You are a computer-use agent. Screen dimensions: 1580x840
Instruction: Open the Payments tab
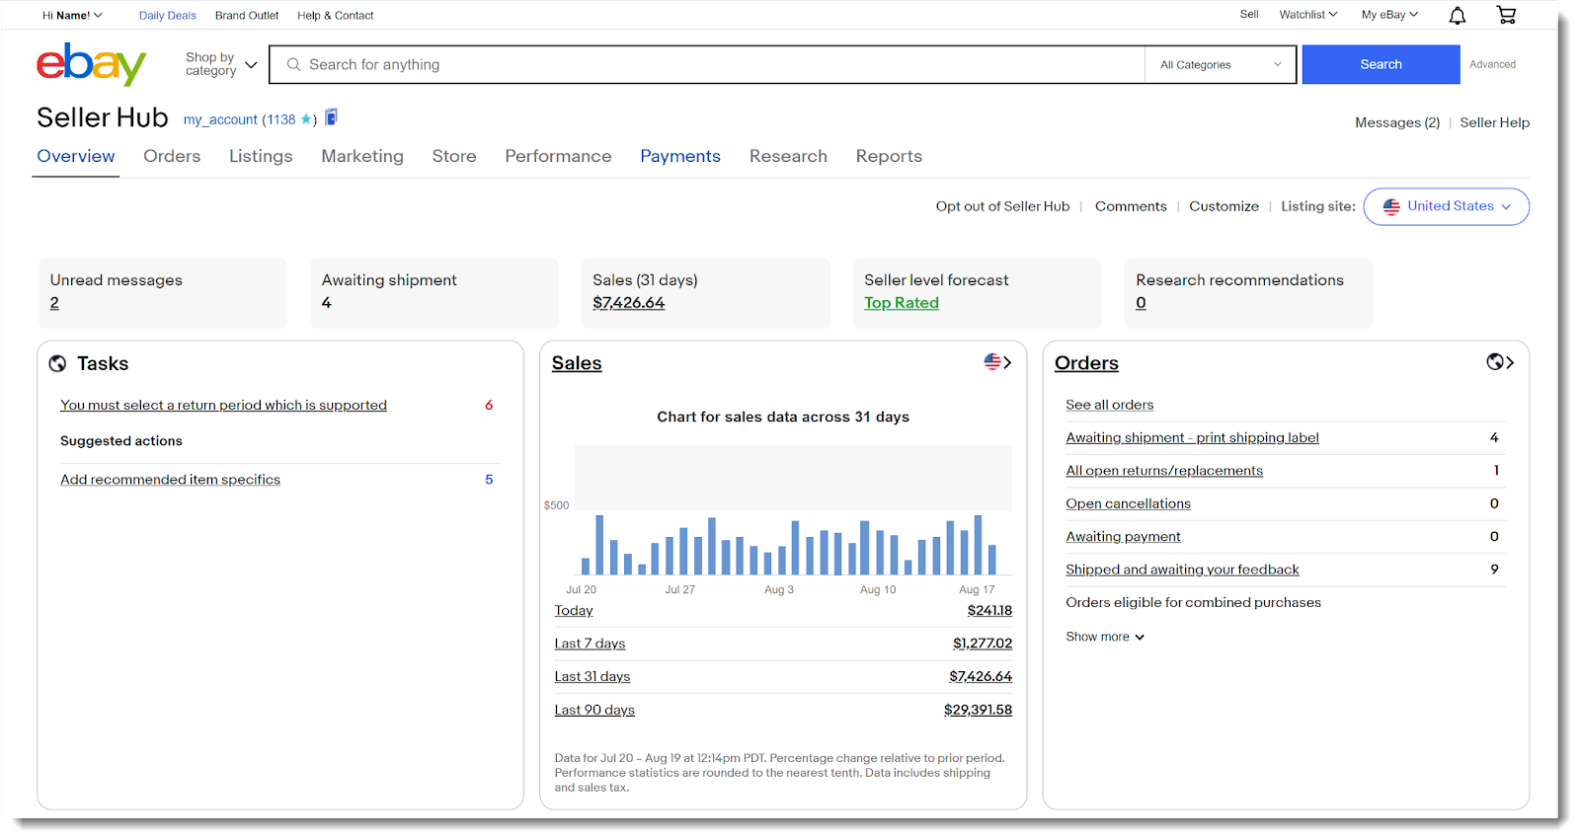[x=680, y=156]
